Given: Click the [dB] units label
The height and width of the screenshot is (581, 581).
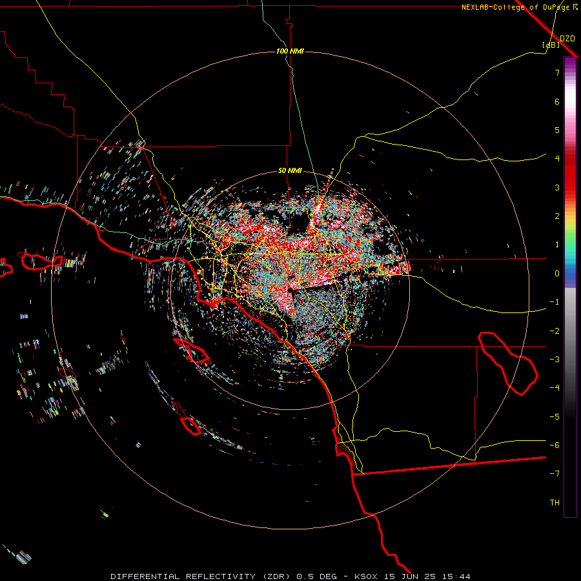Looking at the screenshot, I should point(551,45).
